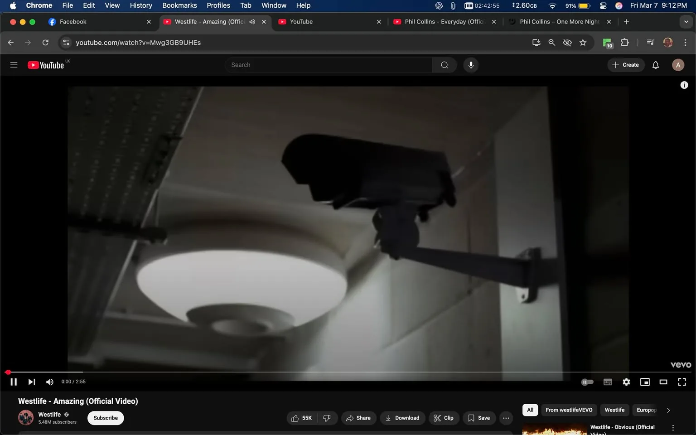The width and height of the screenshot is (696, 435).
Task: Open the tab search dropdown
Action: click(687, 21)
